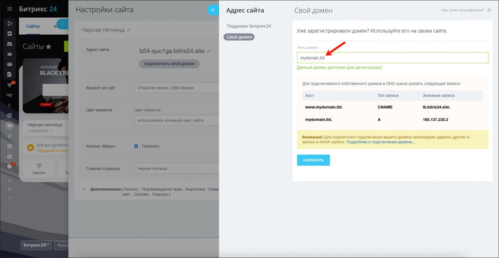Edit site address b24-quc1ga.bitrix24.site pencil icon
Viewport: 499px width, 258px height.
point(209,51)
